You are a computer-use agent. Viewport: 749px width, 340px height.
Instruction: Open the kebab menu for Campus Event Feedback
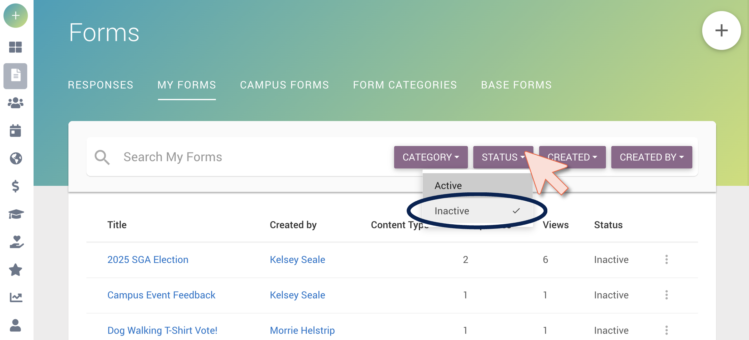(x=667, y=295)
